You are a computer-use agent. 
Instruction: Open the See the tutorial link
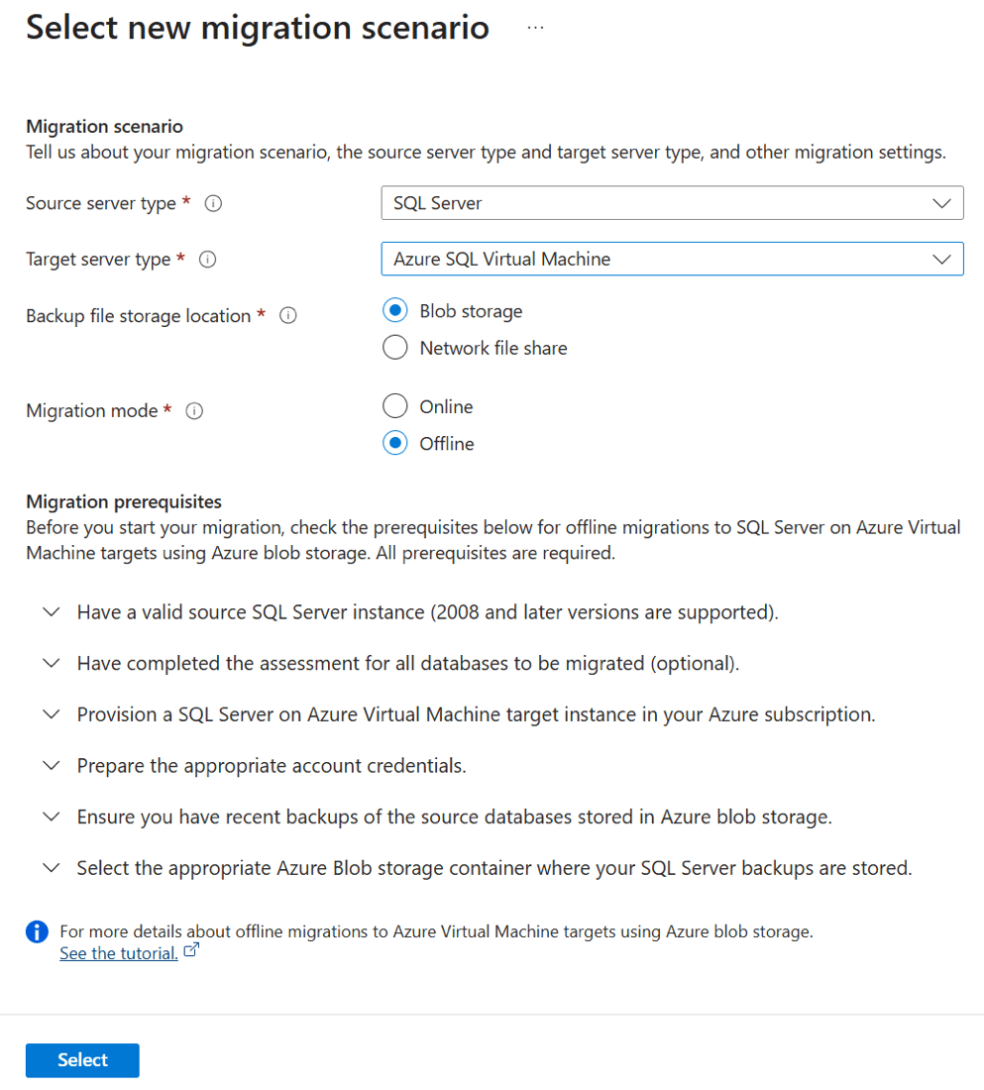coord(118,953)
